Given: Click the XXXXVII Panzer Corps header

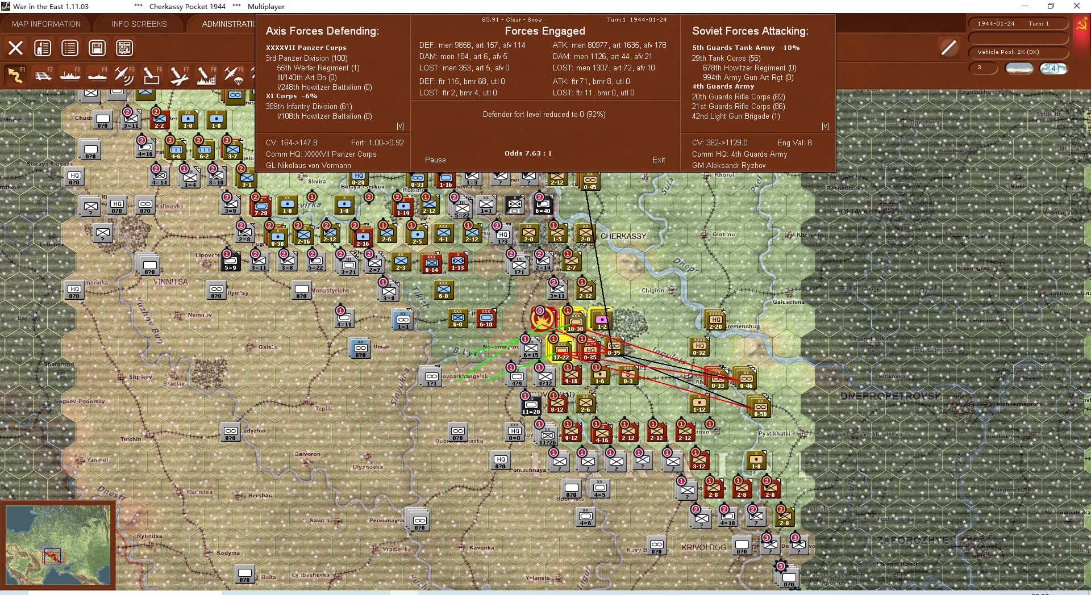Looking at the screenshot, I should point(306,48).
